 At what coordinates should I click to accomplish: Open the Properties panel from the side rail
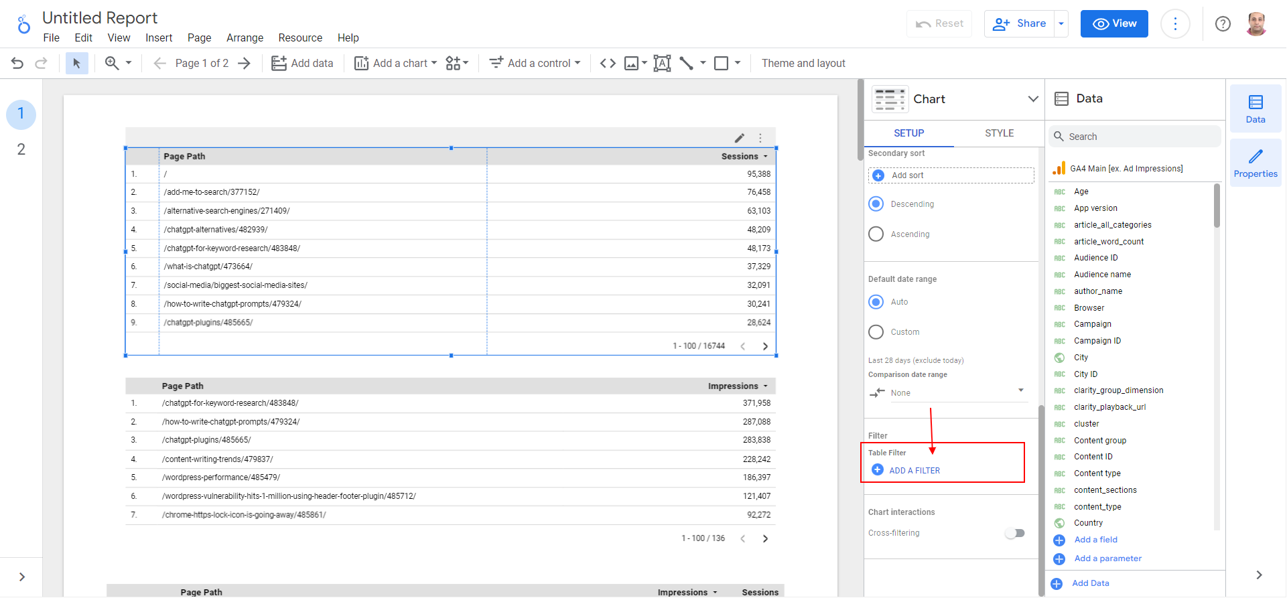click(1256, 163)
